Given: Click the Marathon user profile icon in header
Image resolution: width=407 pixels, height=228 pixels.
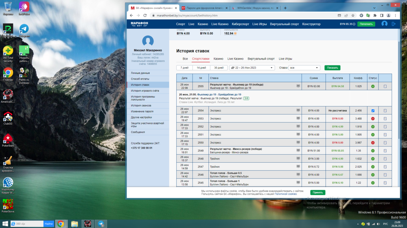Looking at the screenshot, I should click(x=384, y=24).
